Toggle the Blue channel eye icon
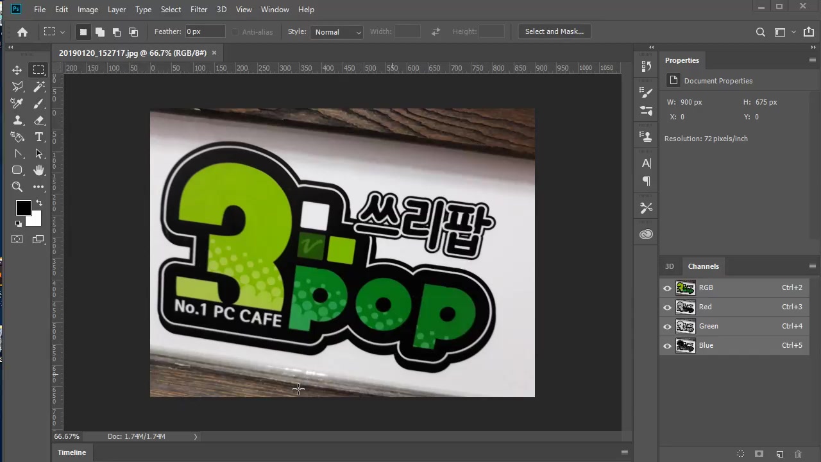Image resolution: width=821 pixels, height=462 pixels. point(667,346)
